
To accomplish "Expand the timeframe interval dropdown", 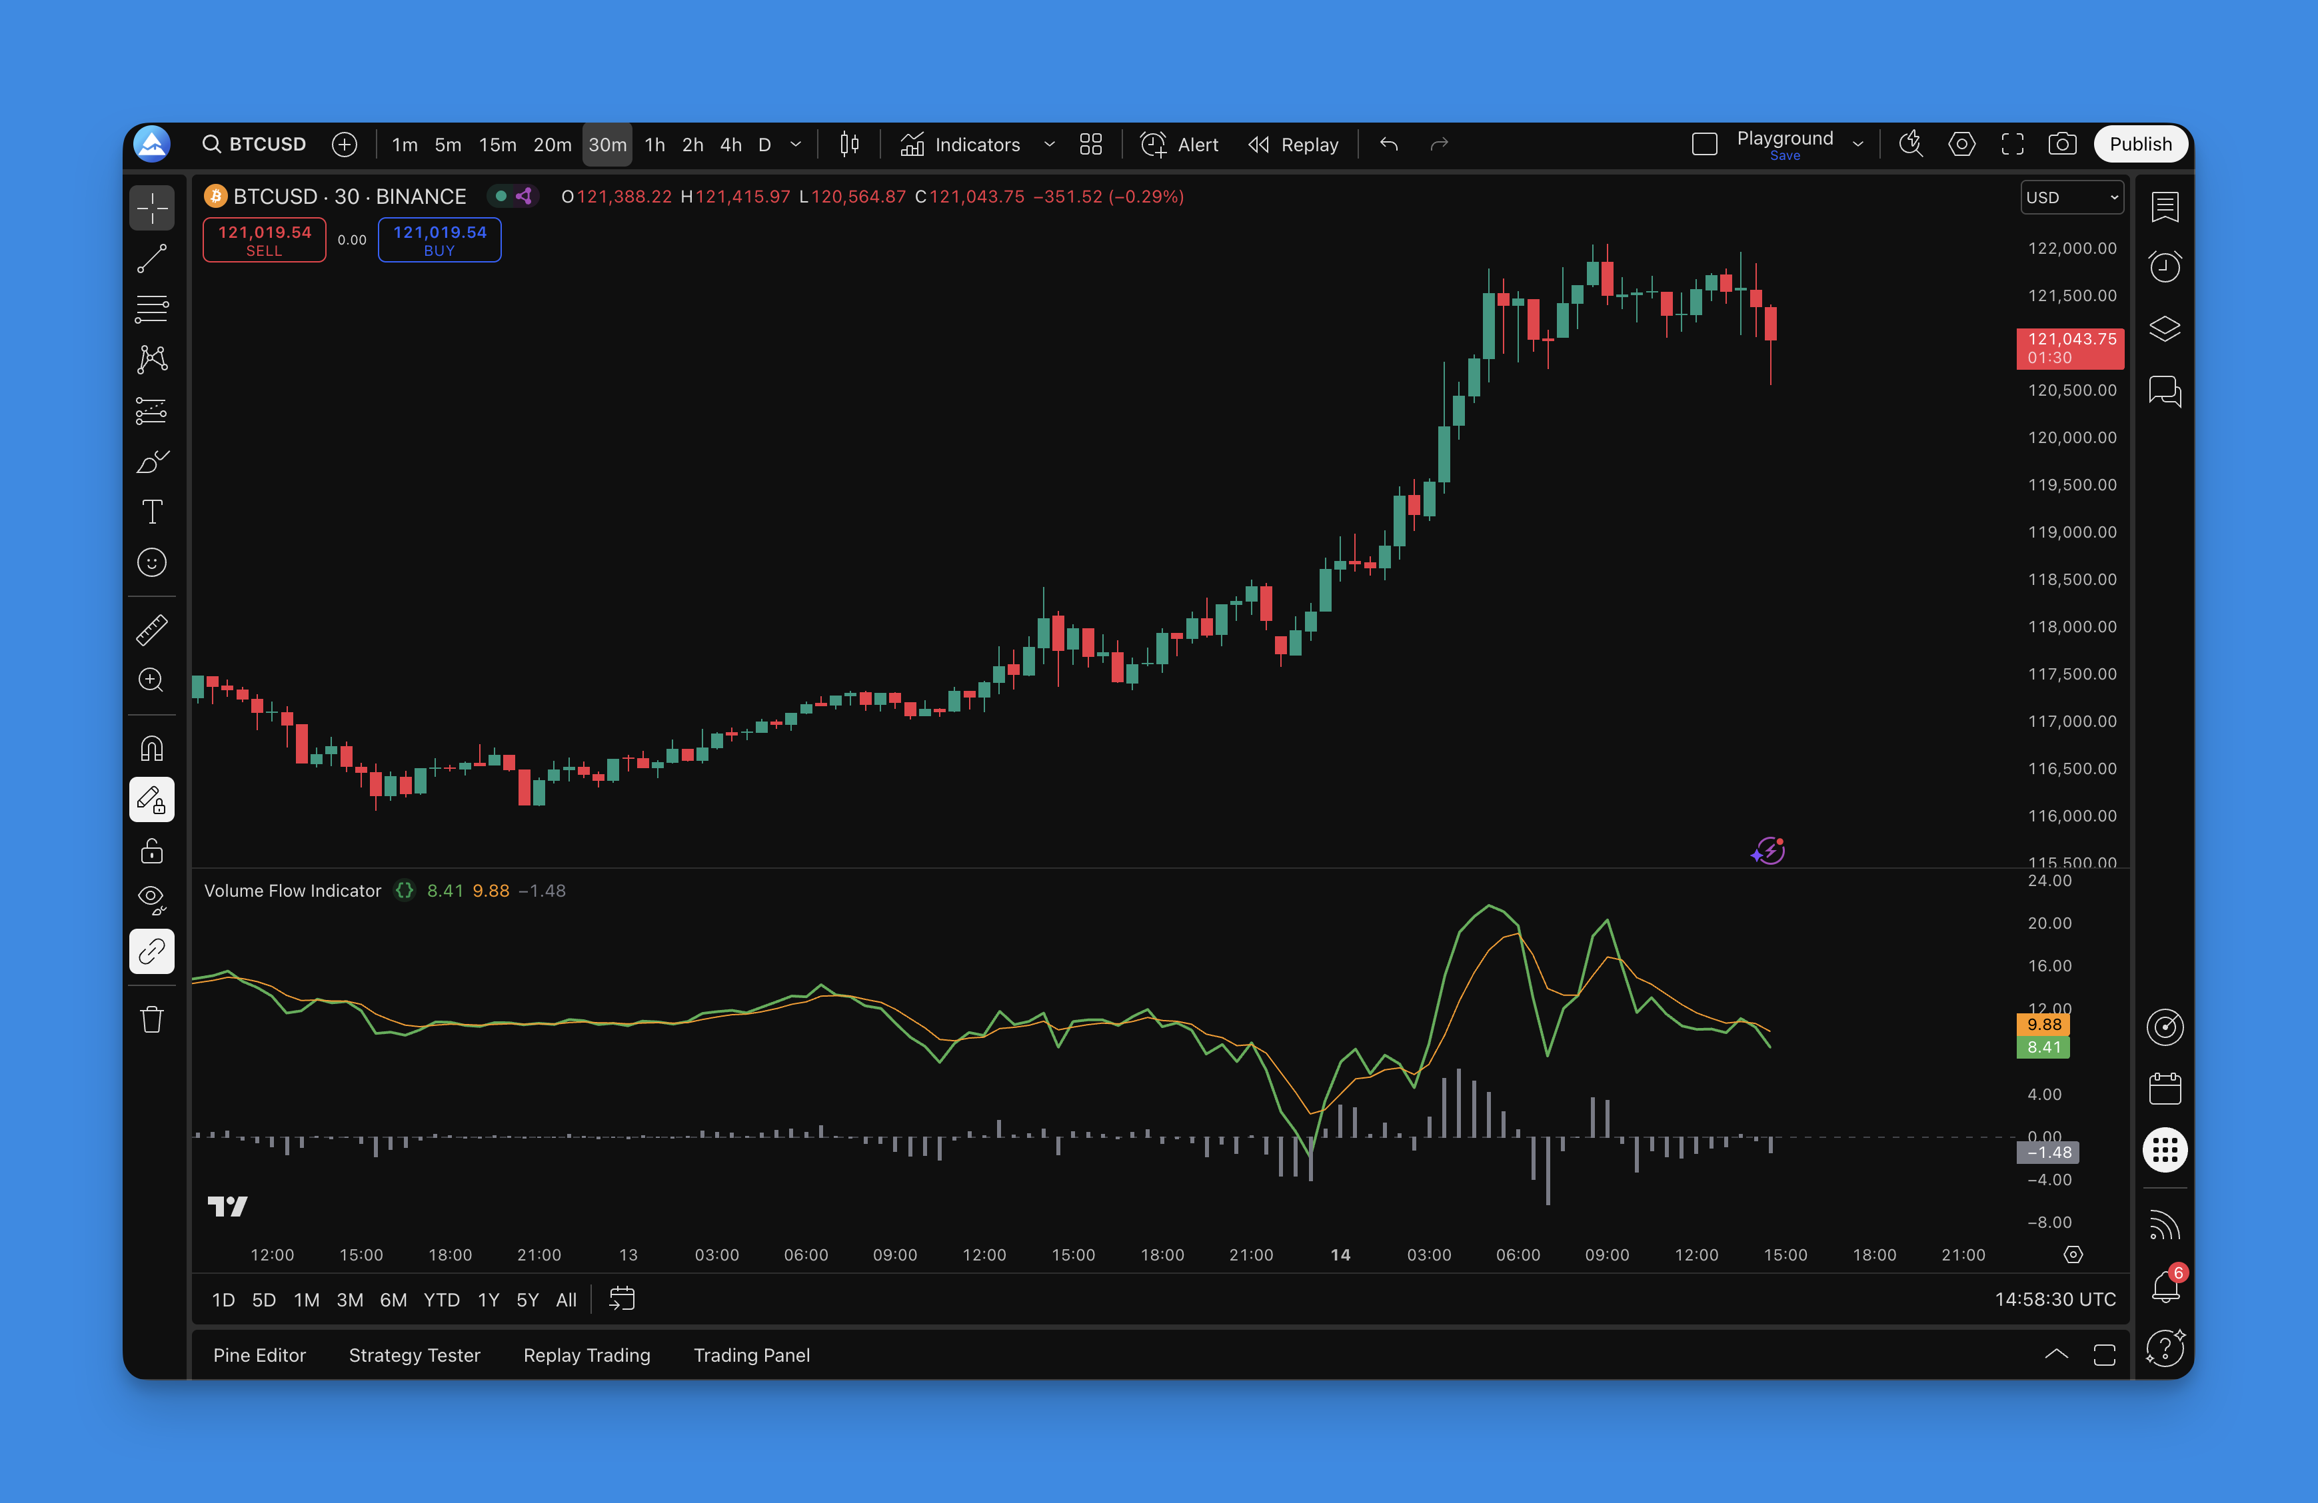I will tap(796, 144).
